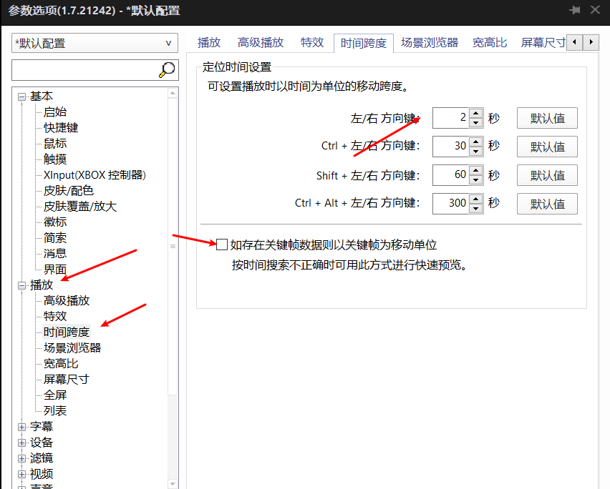Open 徽标 settings in the tree
Viewport: 610px width, 489px height.
pos(55,222)
